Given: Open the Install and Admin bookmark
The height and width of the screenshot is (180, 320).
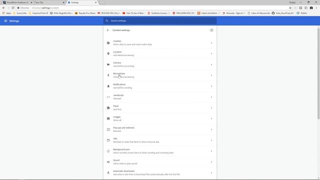Looking at the screenshot, I should 208,13.
